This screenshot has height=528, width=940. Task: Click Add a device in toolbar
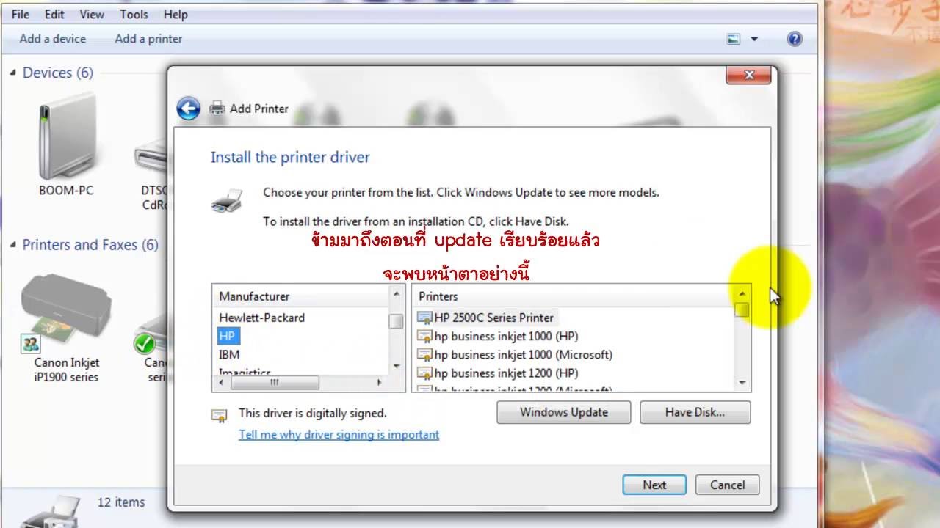coord(53,39)
